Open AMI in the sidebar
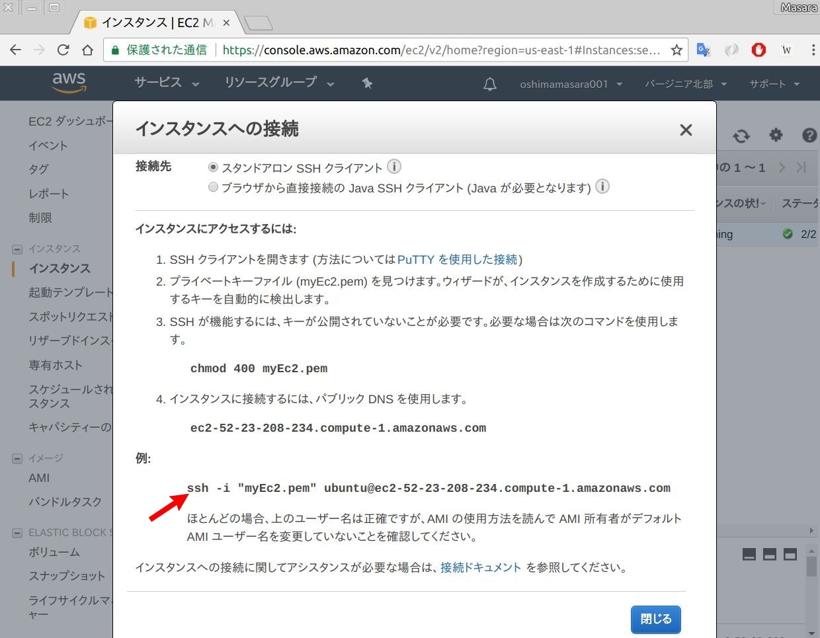This screenshot has width=820, height=638. (39, 478)
